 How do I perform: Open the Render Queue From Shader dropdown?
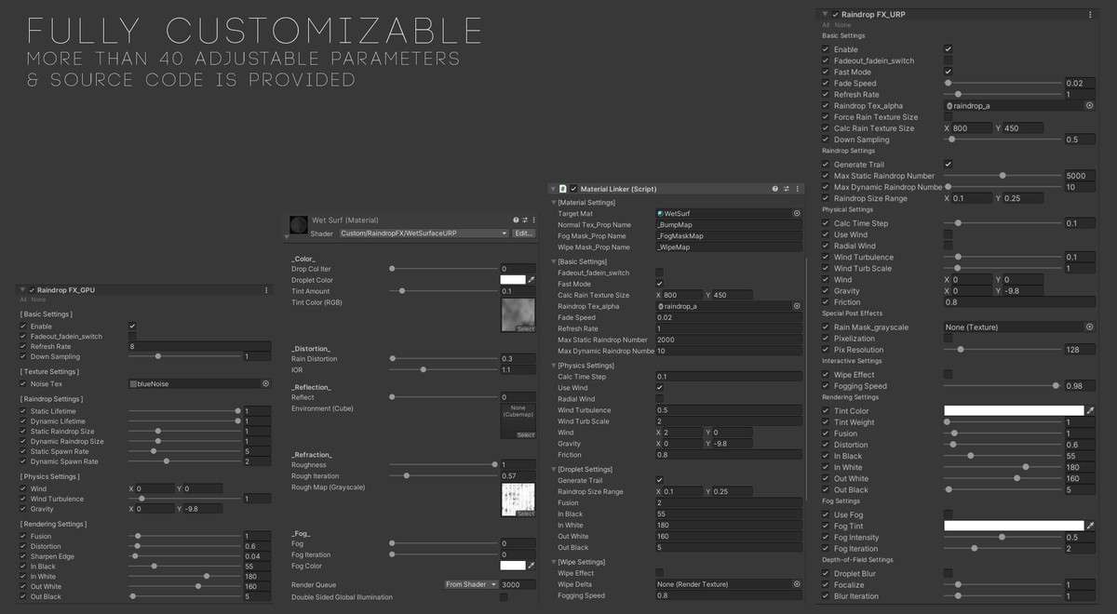point(471,584)
